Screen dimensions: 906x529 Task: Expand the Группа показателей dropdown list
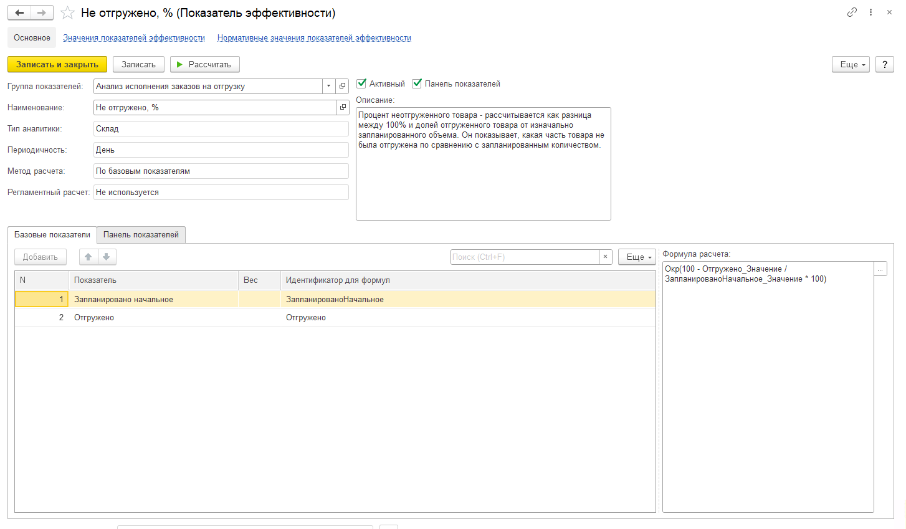(328, 87)
